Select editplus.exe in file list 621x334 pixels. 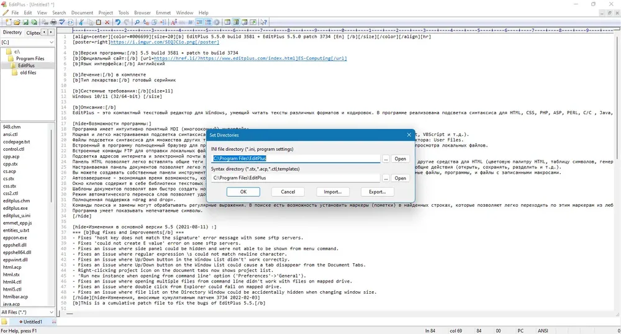[16, 208]
